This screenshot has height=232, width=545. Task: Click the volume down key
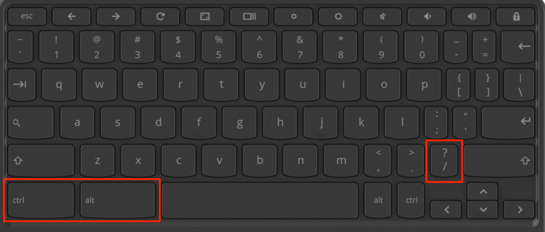tap(427, 16)
